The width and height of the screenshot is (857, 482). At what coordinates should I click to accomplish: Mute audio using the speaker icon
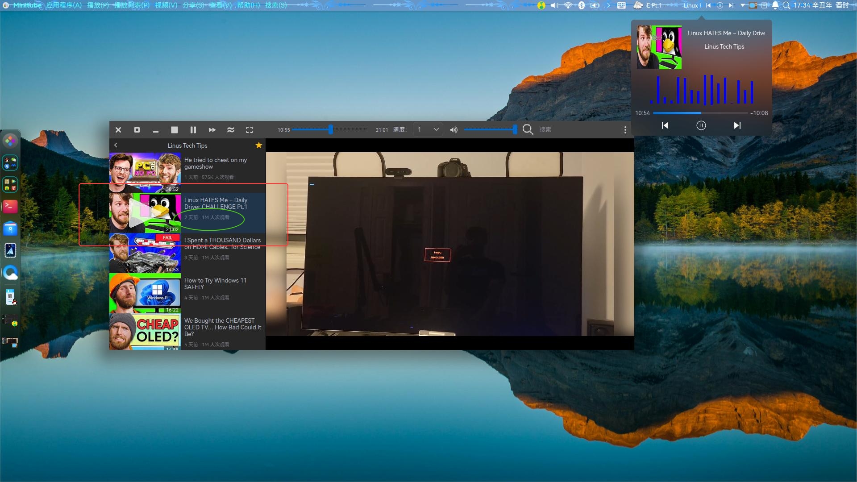[x=453, y=130]
